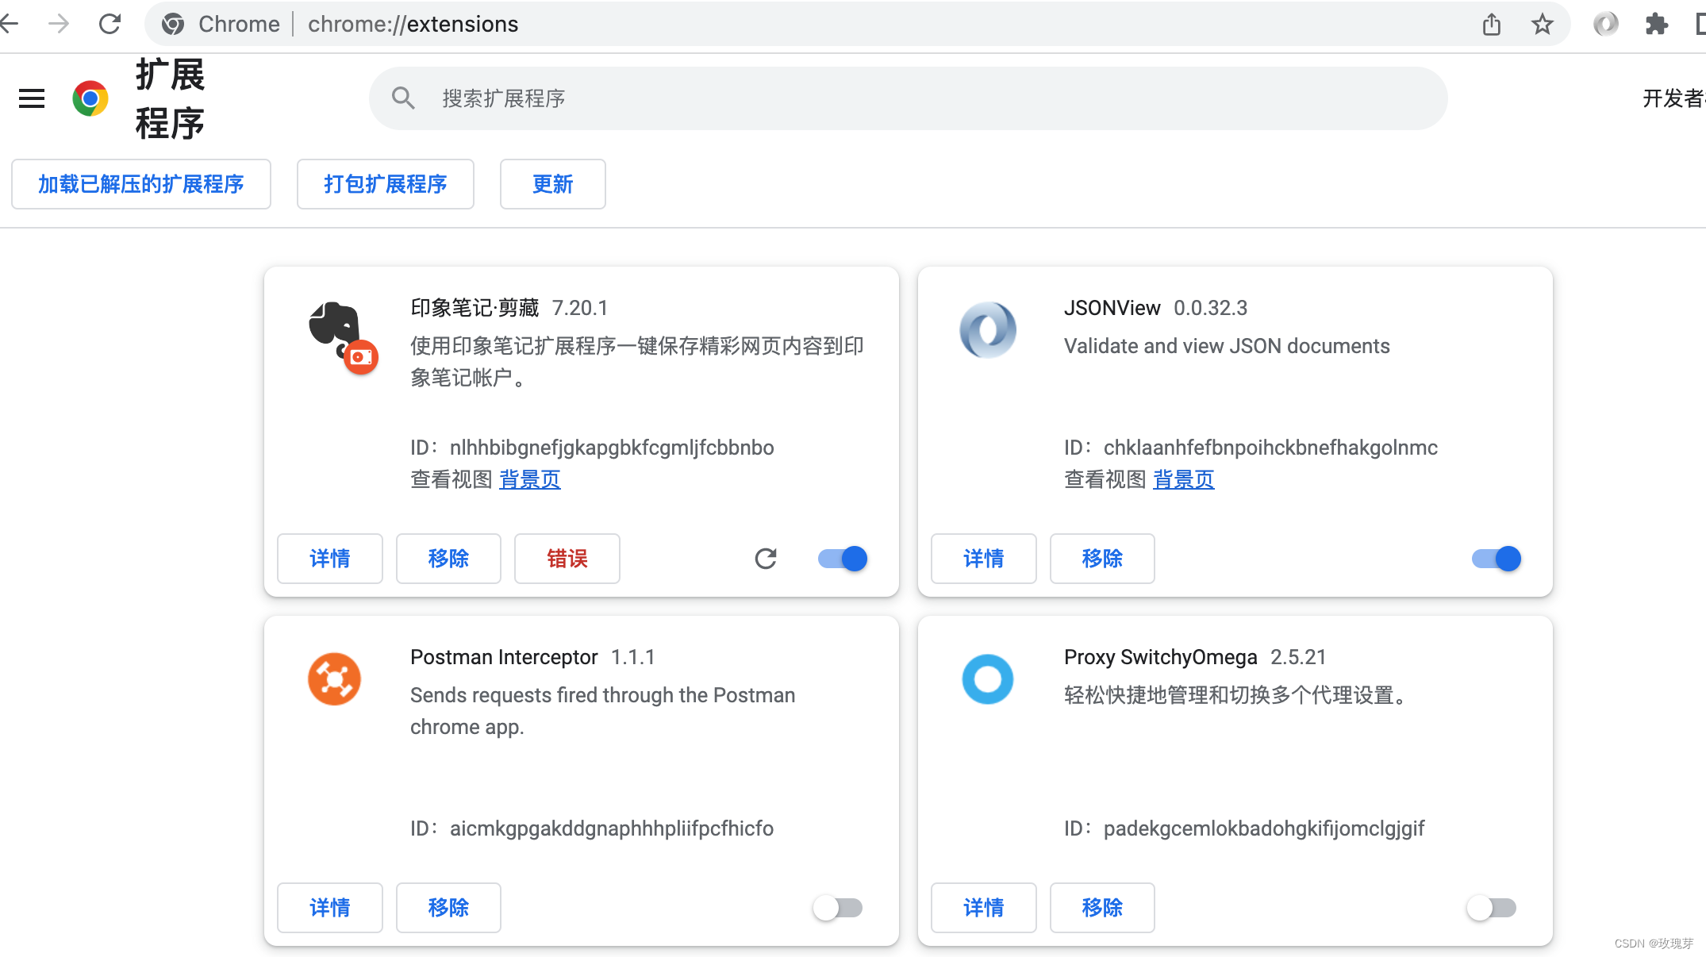This screenshot has width=1706, height=957.
Task: Open the 背景页 link for JSONView
Action: [1183, 479]
